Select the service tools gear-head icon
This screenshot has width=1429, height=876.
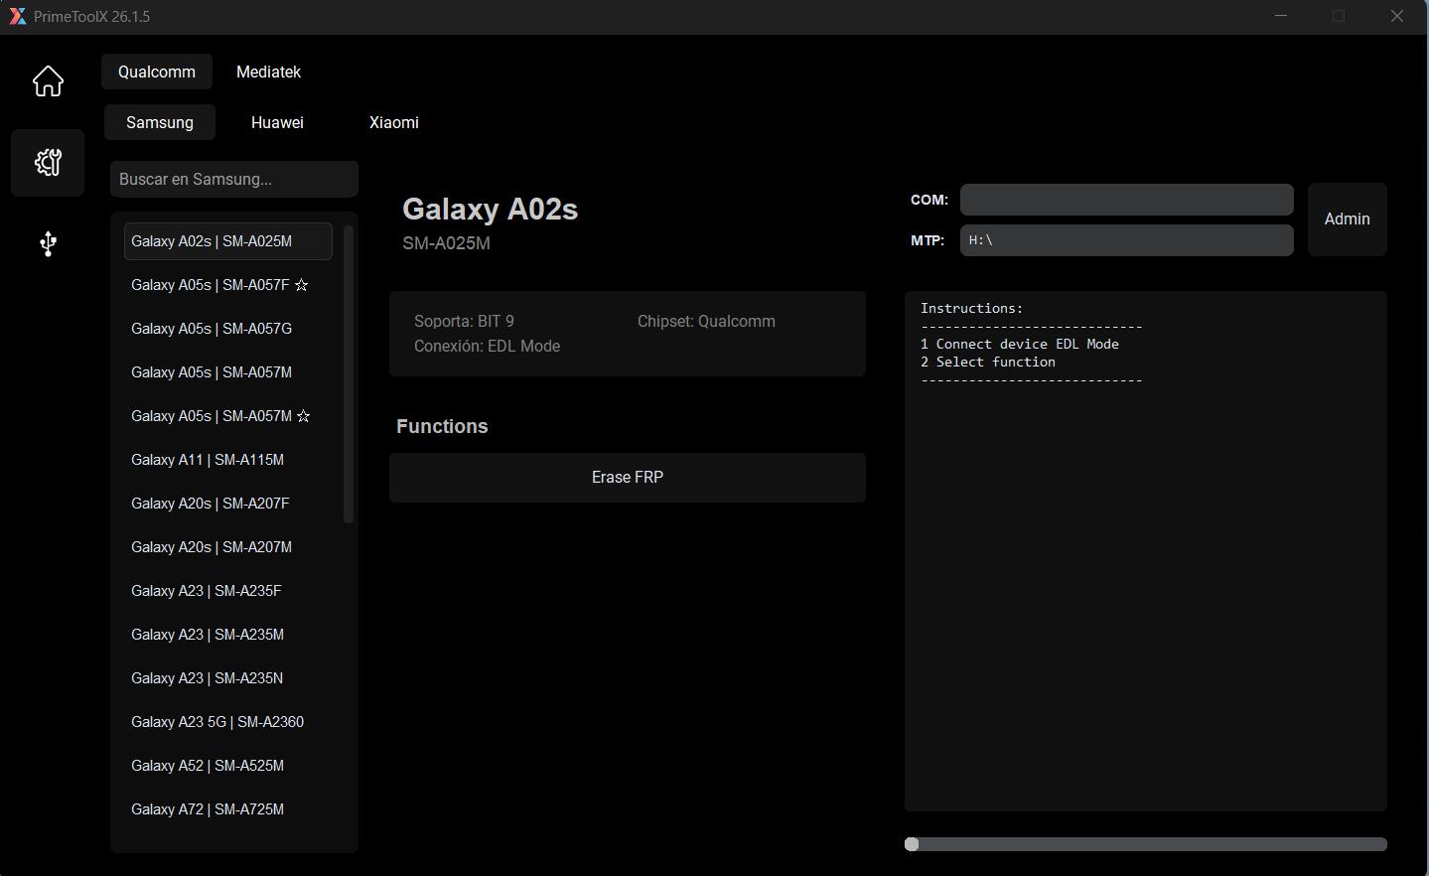click(x=48, y=163)
